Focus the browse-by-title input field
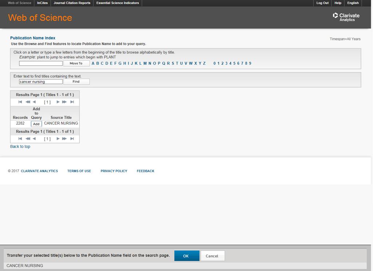Viewport: 373px width, 271px height. click(41, 63)
